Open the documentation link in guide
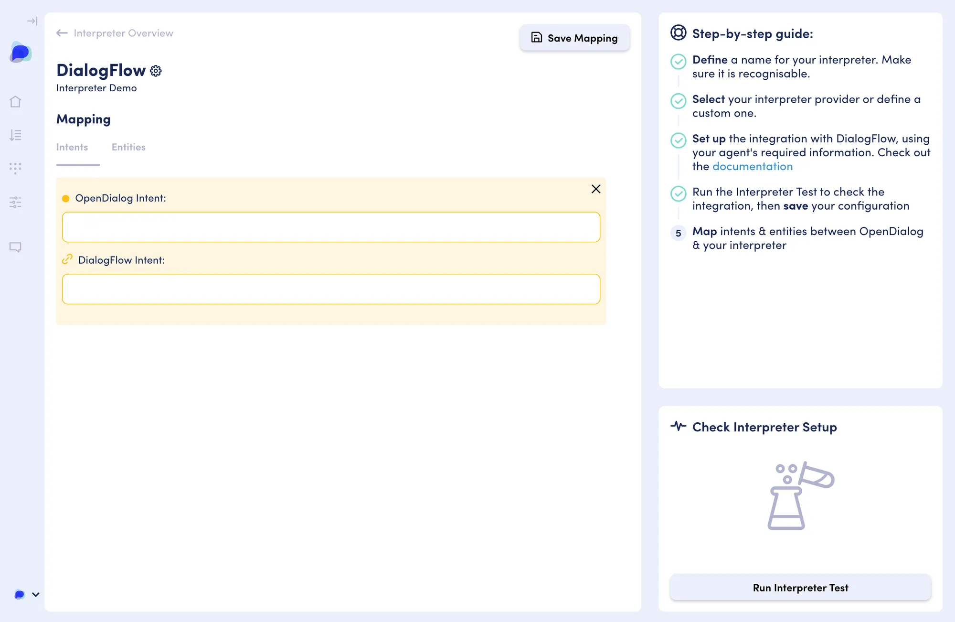Image resolution: width=955 pixels, height=622 pixels. 753,166
